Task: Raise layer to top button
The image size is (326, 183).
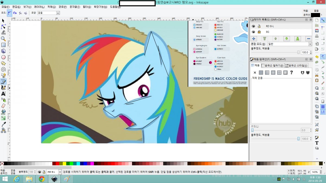Action: point(265,39)
